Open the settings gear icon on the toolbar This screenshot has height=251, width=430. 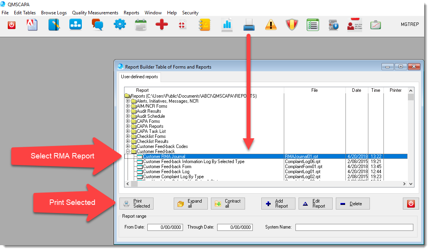point(120,24)
